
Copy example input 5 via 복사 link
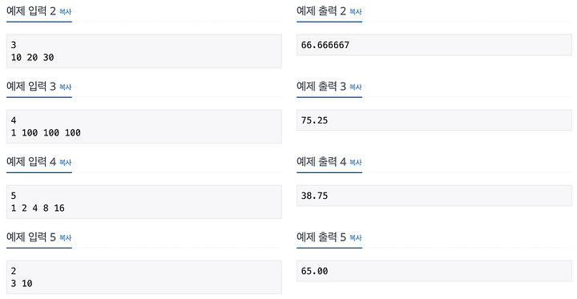(65, 238)
